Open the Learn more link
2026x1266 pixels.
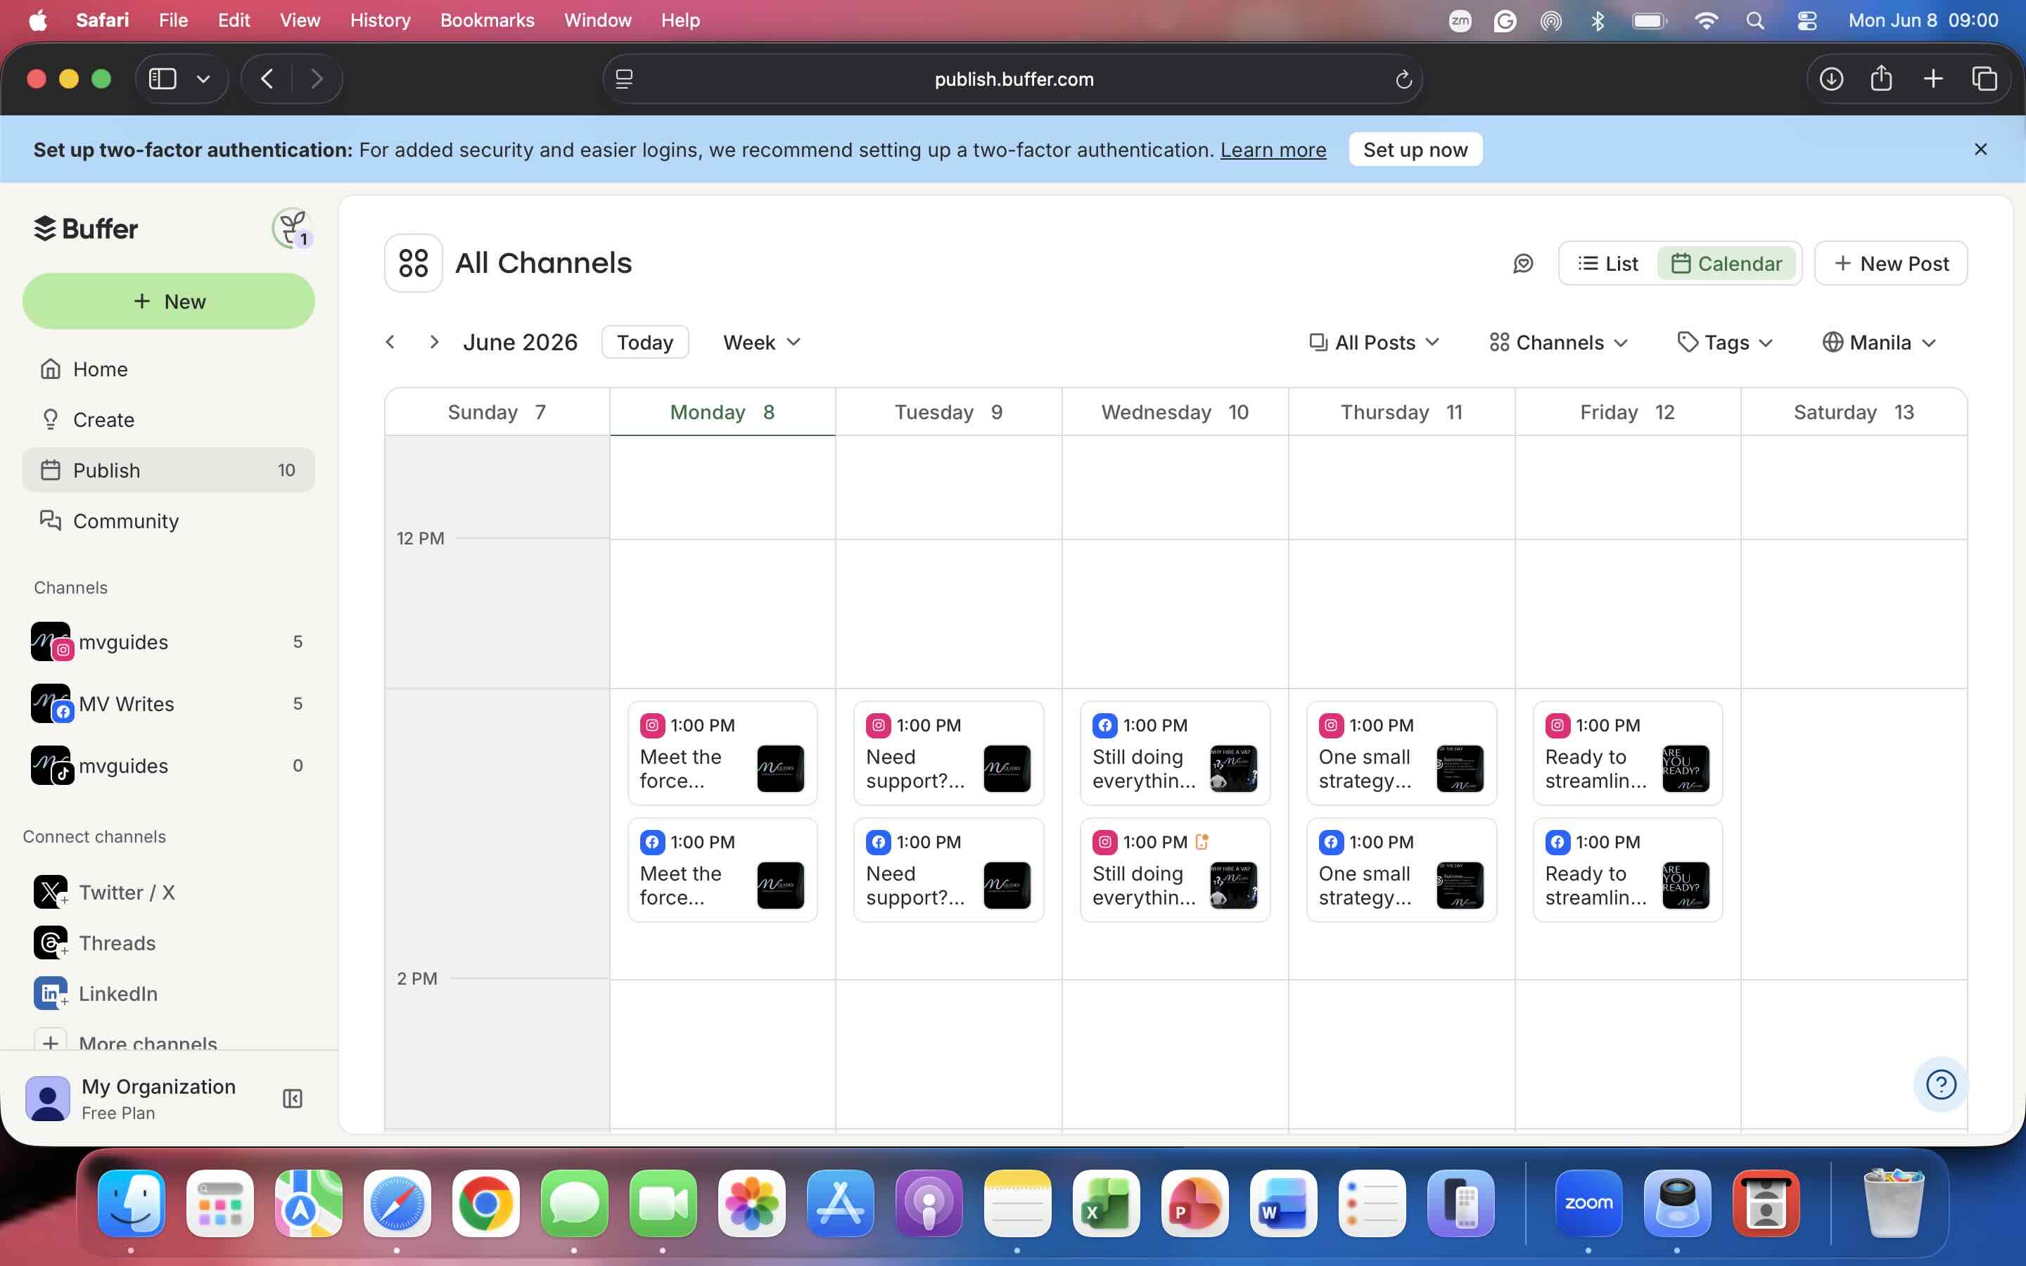coord(1273,150)
